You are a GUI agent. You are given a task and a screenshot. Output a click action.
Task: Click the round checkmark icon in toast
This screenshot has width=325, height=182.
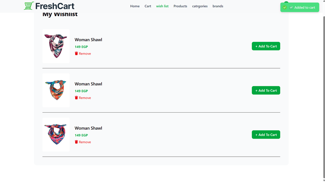tap(285, 7)
